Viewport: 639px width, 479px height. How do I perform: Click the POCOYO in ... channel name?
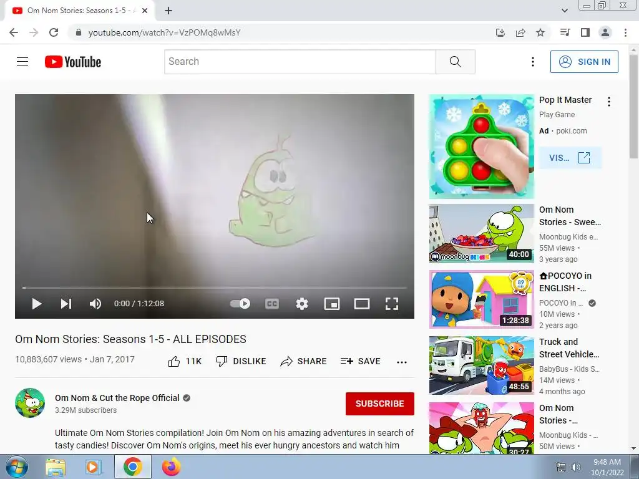(x=561, y=303)
